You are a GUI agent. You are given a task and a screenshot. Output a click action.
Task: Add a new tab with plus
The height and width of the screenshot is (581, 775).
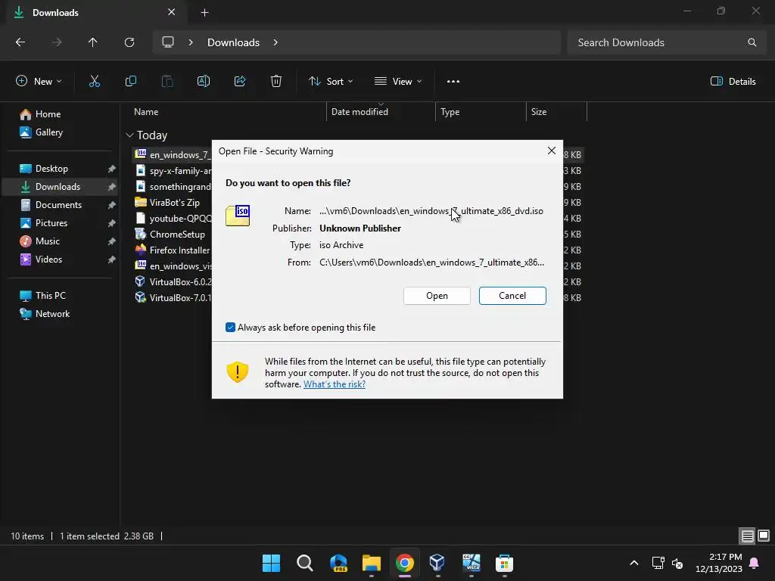(204, 13)
